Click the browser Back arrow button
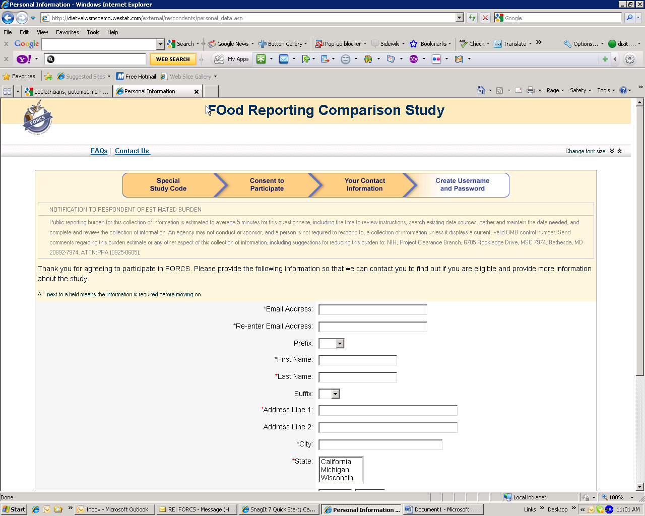Viewport: 645px width, 516px height. [x=8, y=18]
